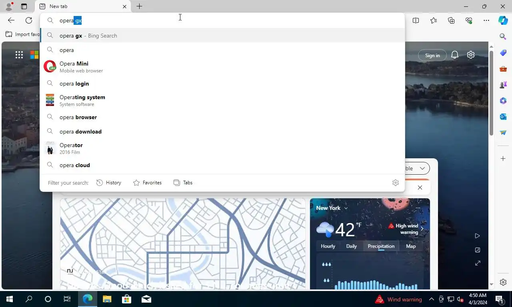Open Mail app from taskbar
This screenshot has width=512, height=307.
[x=146, y=299]
